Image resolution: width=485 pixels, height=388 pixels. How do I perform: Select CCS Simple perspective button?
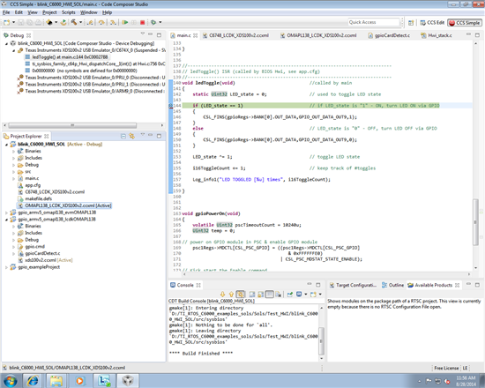click(x=464, y=23)
